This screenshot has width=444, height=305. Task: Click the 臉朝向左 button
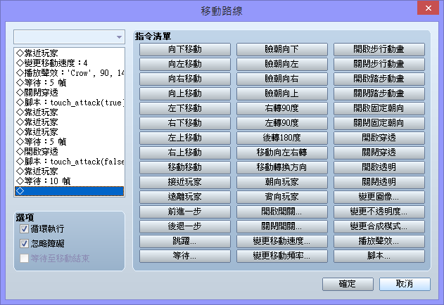[x=281, y=64]
